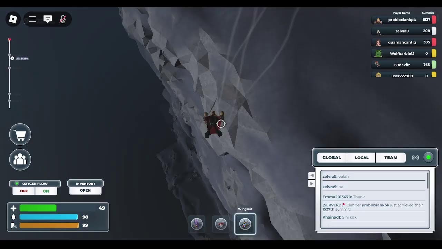
Task: Expand chat with the right arrow
Action: tap(311, 184)
